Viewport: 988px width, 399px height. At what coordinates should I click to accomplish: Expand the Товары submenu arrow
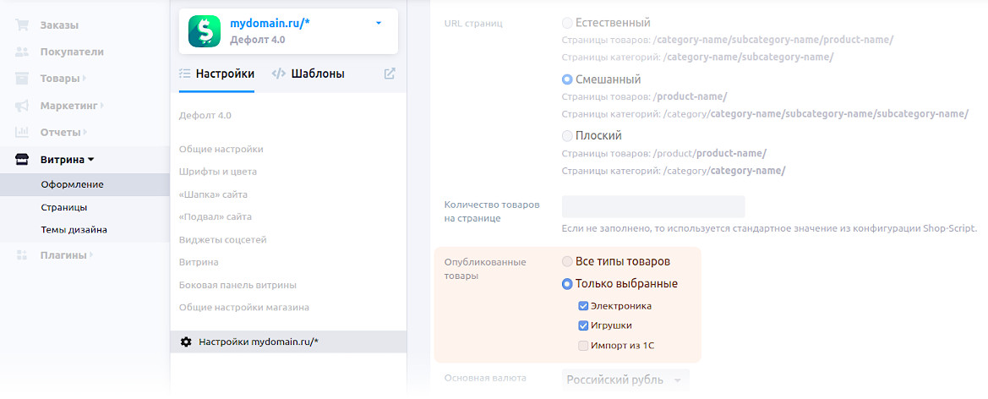(85, 79)
